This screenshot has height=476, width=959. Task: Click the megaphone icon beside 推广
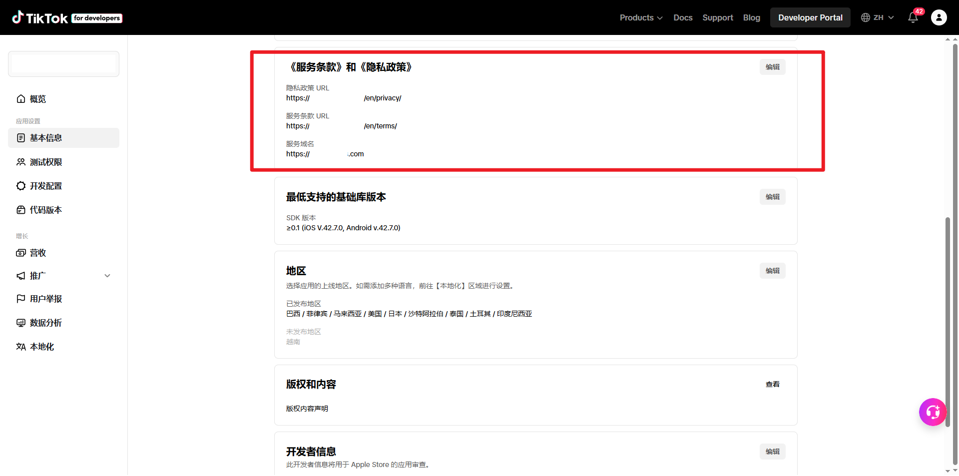pos(21,276)
